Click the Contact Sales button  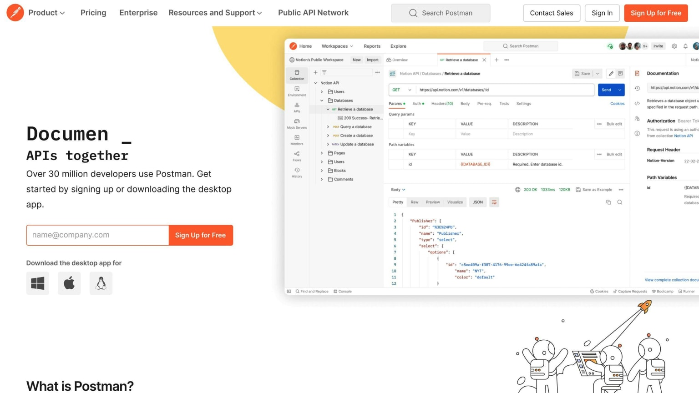click(x=552, y=13)
